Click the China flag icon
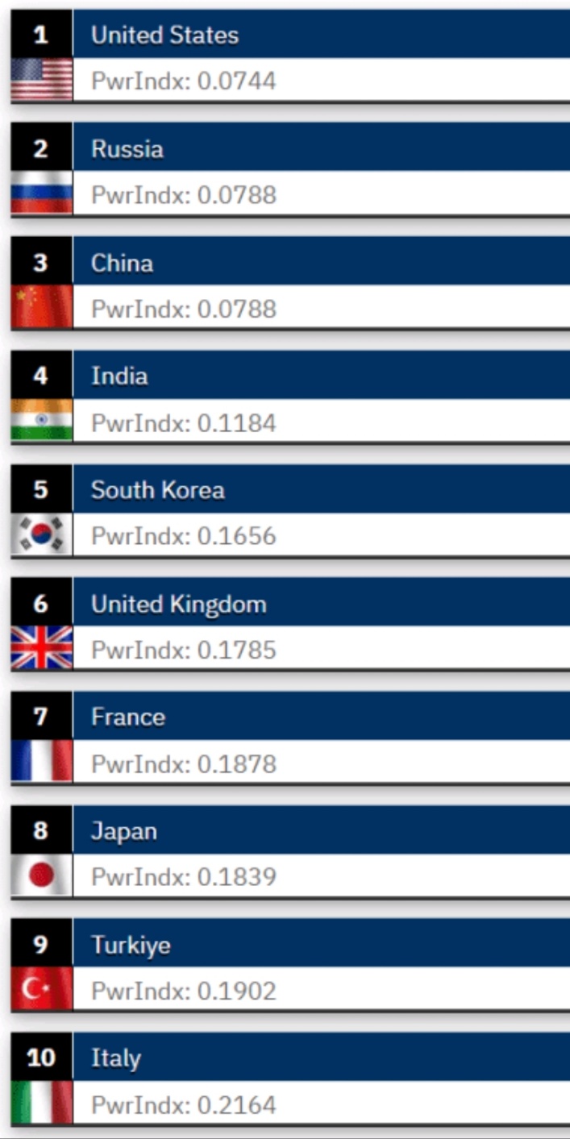 42,307
